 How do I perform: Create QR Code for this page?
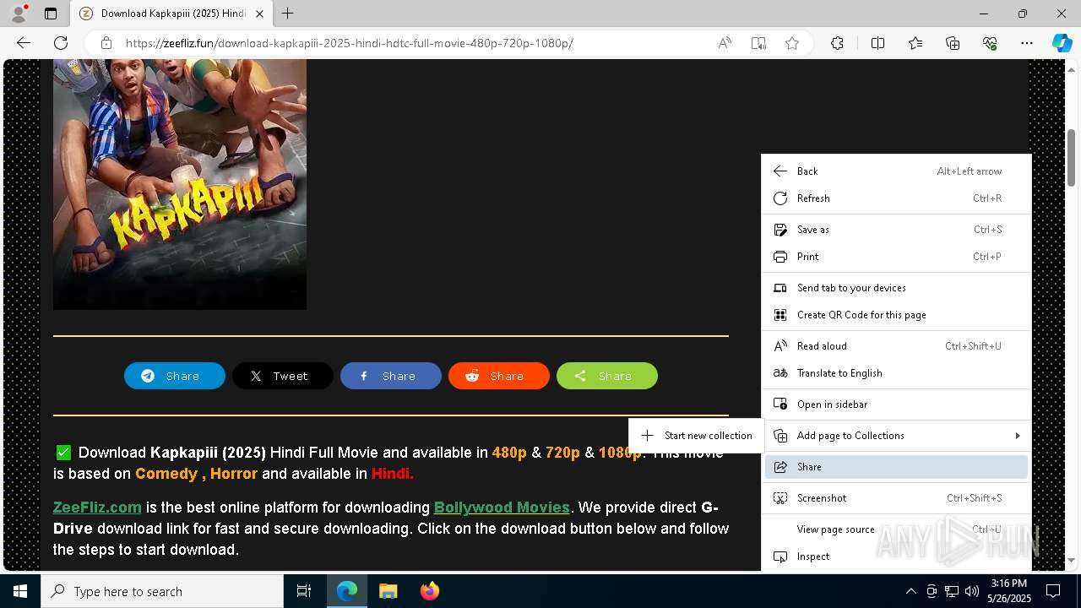(x=896, y=315)
